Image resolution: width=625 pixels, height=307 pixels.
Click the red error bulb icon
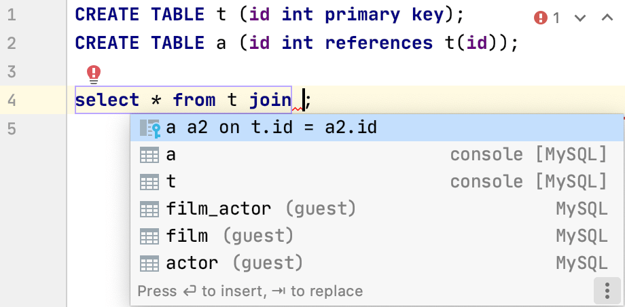94,73
